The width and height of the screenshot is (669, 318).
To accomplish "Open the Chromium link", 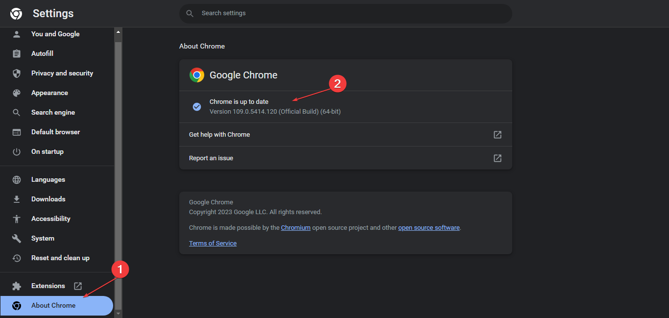I will [296, 227].
